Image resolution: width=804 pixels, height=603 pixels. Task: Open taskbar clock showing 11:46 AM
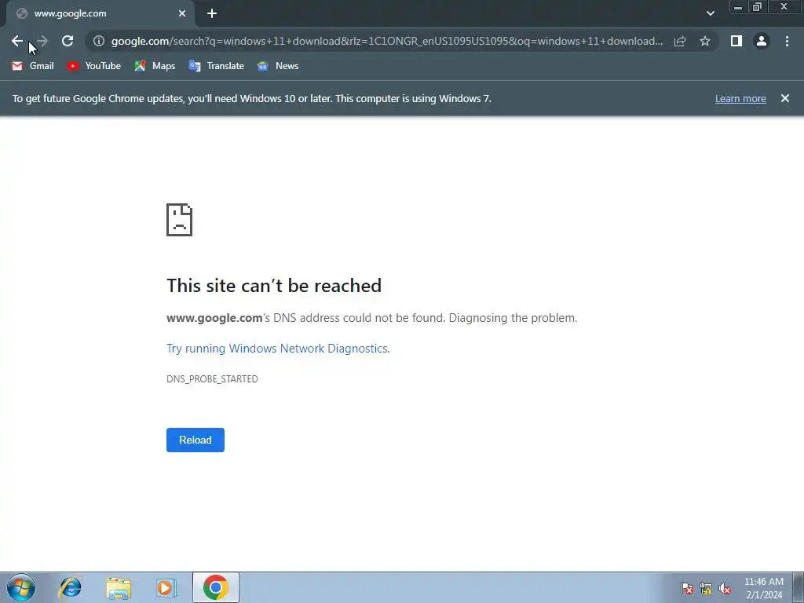(x=763, y=588)
